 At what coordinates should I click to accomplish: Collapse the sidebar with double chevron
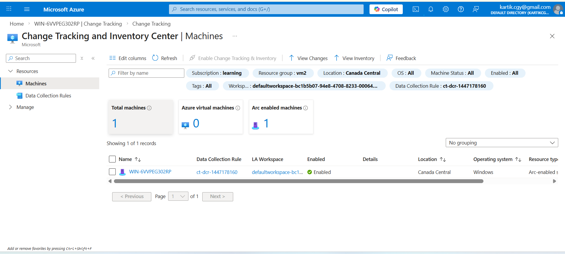pos(93,58)
